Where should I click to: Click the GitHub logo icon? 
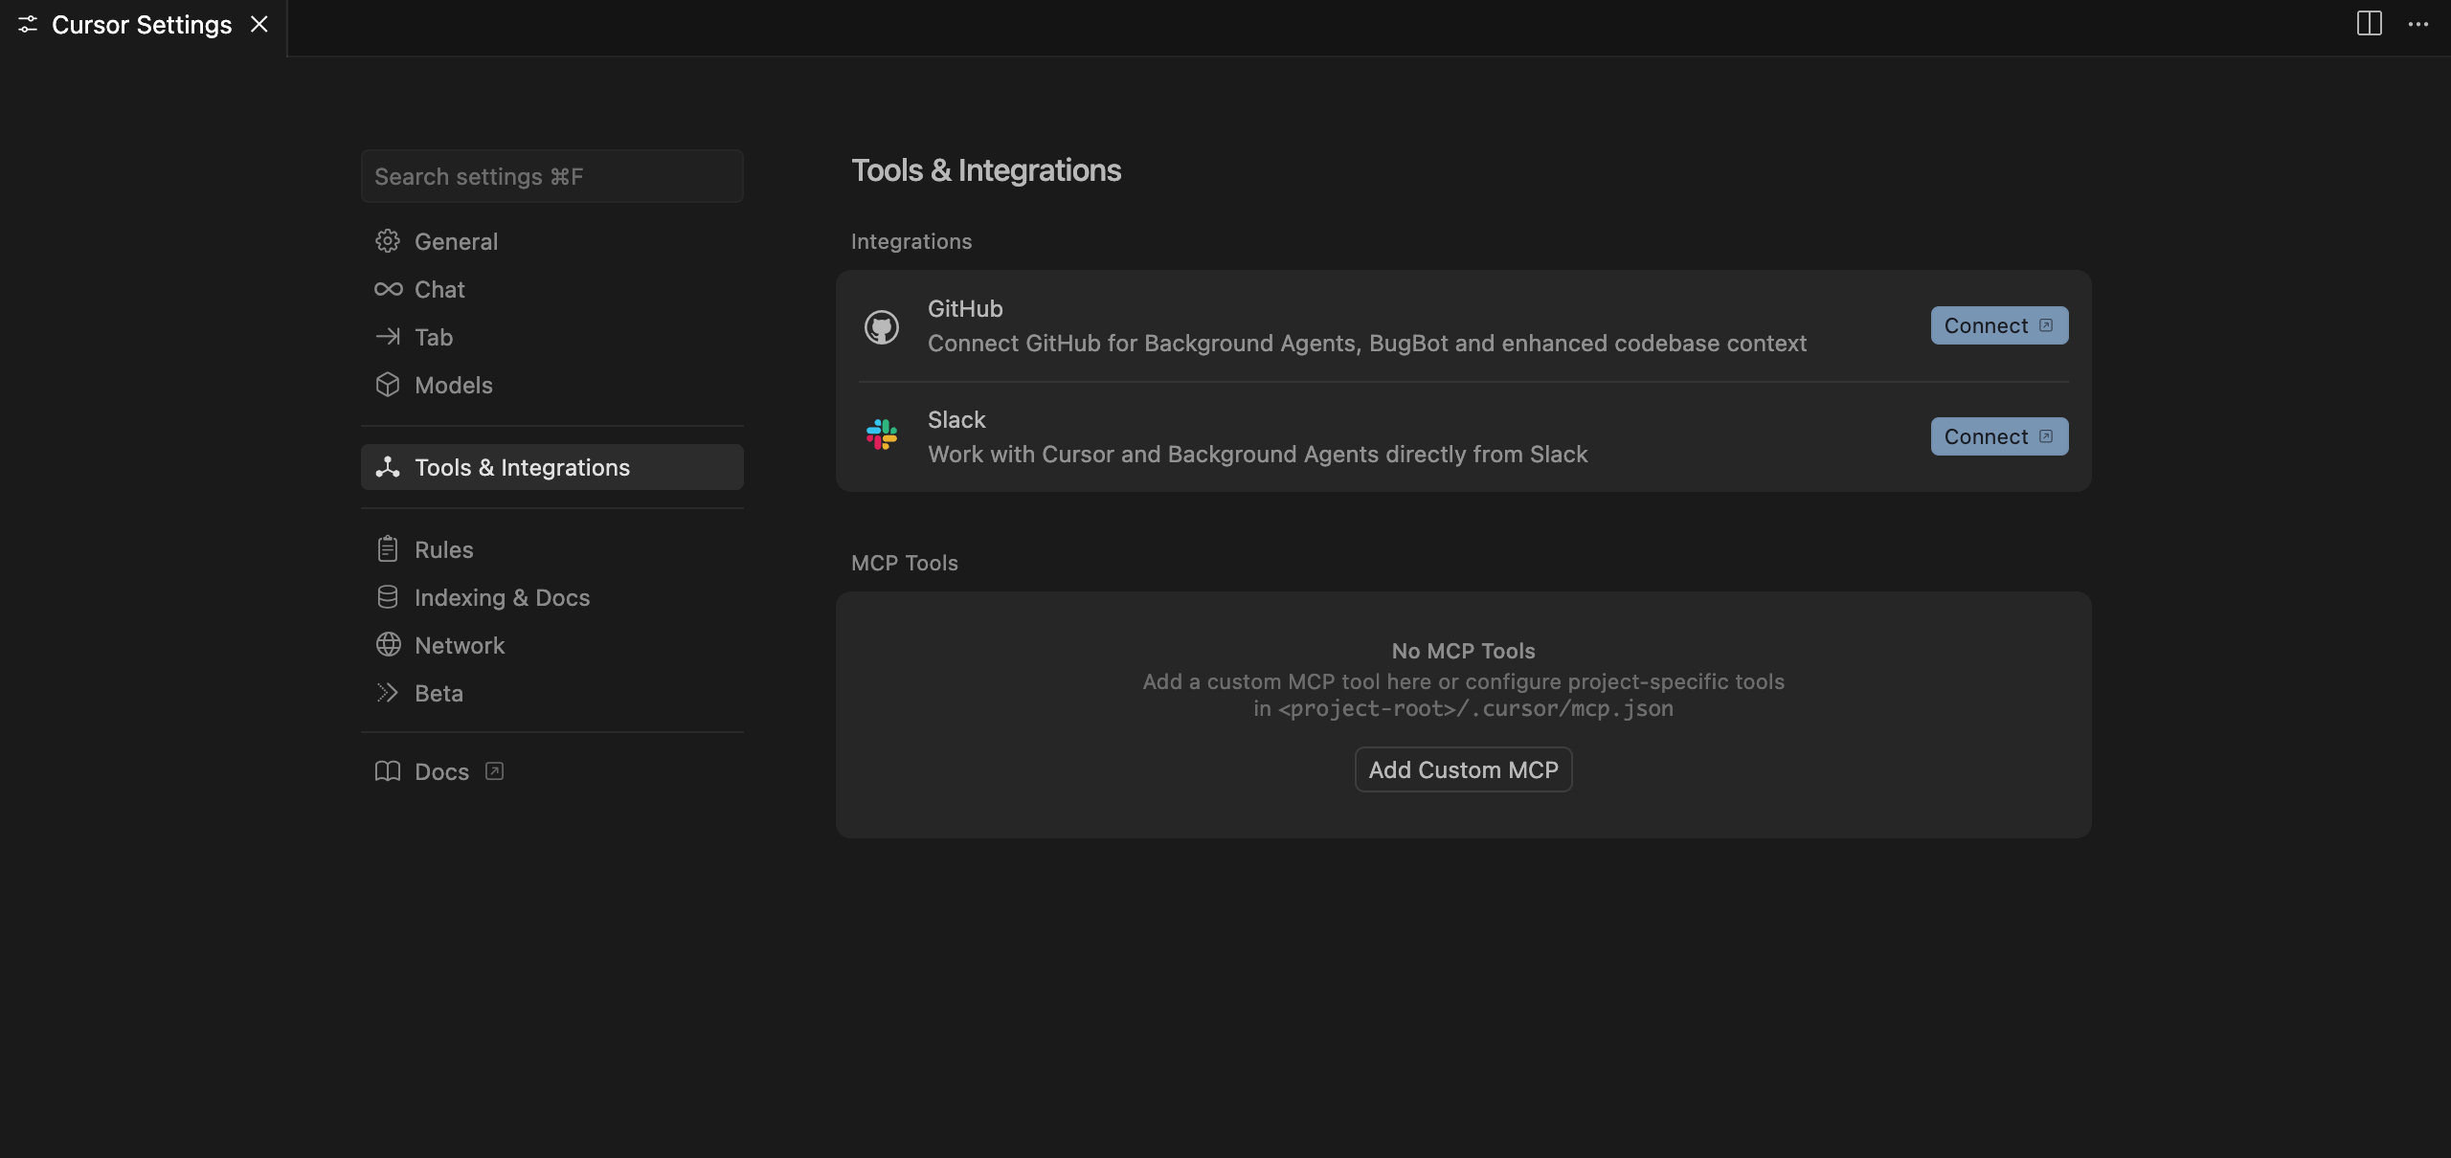click(x=882, y=327)
